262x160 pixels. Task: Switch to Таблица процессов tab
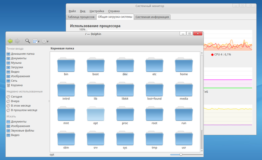81,17
